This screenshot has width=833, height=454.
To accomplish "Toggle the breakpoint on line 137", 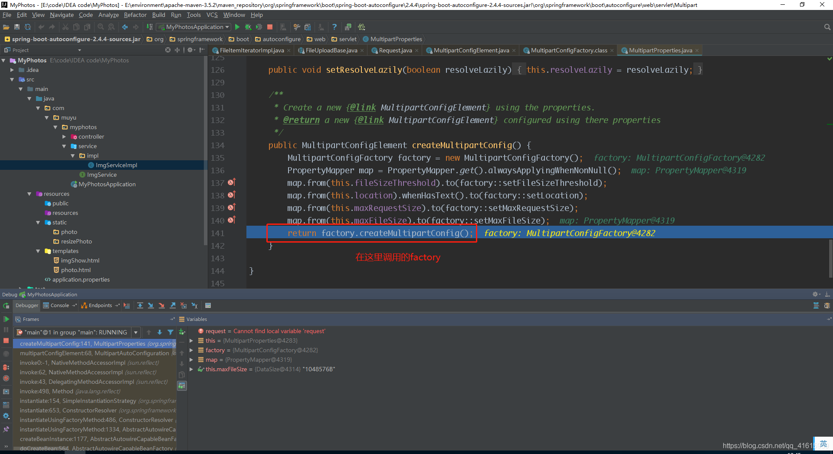I will [232, 182].
